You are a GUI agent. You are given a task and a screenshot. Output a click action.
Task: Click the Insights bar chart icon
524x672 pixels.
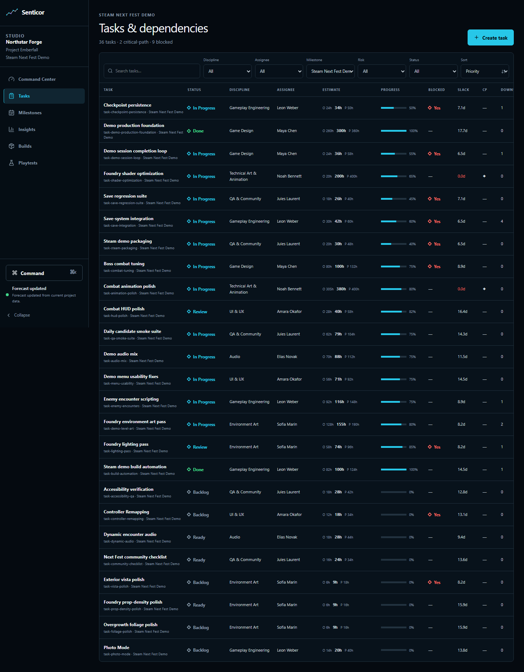(x=11, y=130)
